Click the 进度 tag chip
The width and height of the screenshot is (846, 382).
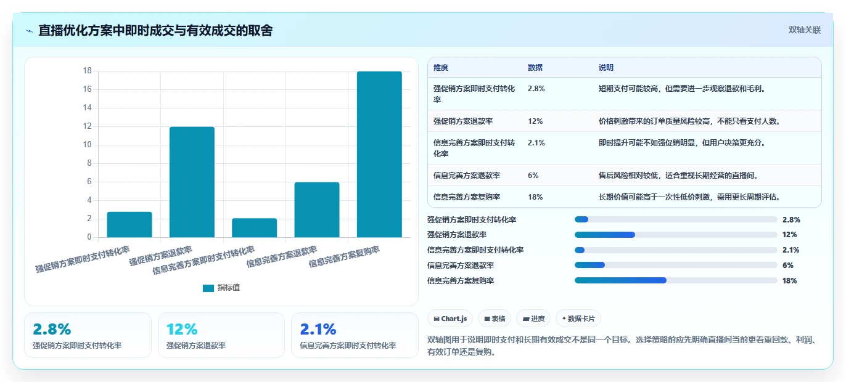point(533,319)
